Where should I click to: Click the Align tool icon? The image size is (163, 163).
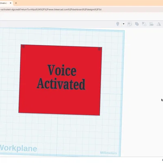(152, 24)
